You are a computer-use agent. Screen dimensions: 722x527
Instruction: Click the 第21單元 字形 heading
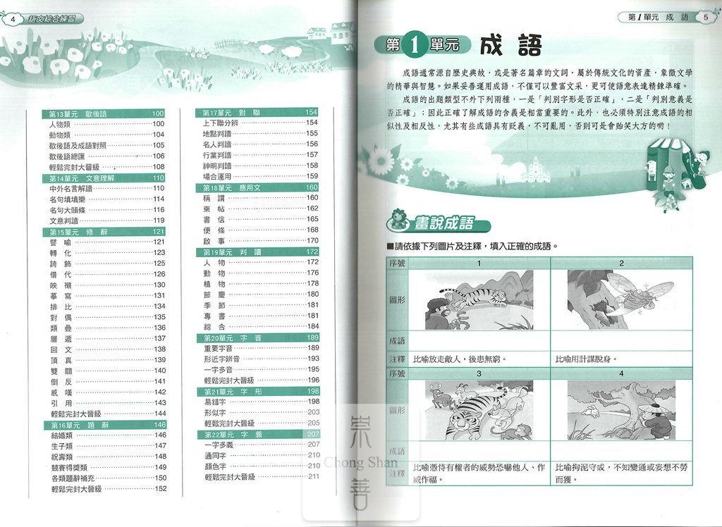258,391
